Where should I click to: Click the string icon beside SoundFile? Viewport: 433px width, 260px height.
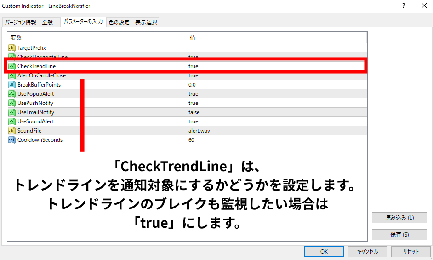12,131
